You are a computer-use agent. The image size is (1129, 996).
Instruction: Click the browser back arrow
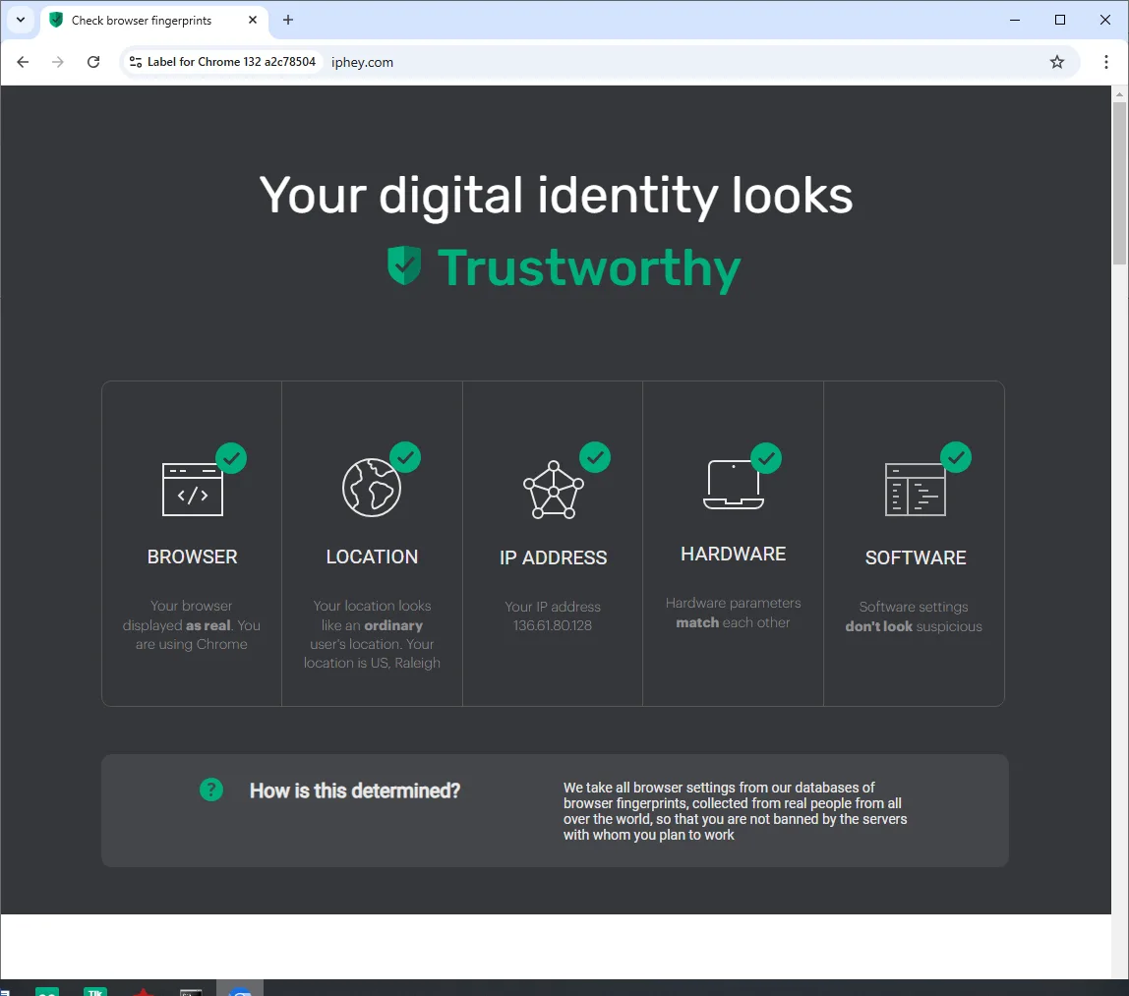coord(23,62)
